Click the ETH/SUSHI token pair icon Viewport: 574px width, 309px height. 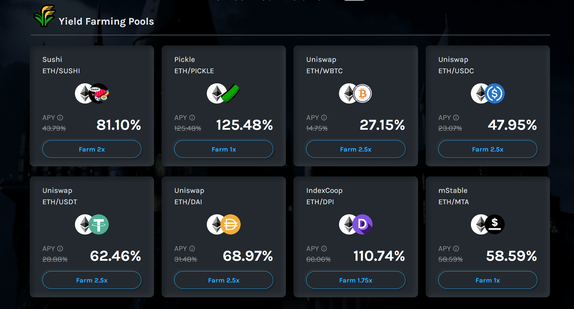coord(92,93)
